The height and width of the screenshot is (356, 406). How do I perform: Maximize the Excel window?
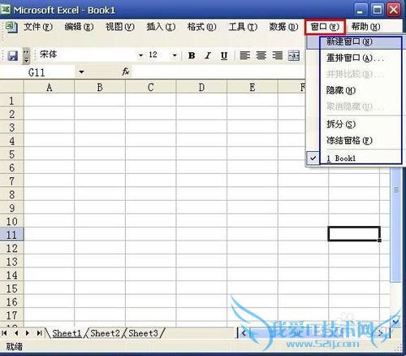(x=378, y=11)
